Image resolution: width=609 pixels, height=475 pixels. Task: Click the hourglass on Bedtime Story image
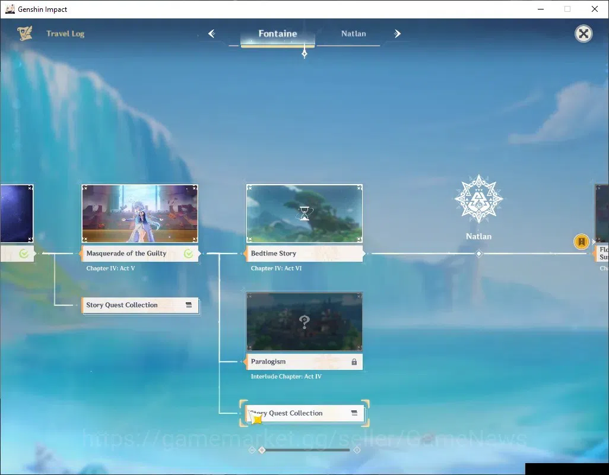click(x=304, y=213)
